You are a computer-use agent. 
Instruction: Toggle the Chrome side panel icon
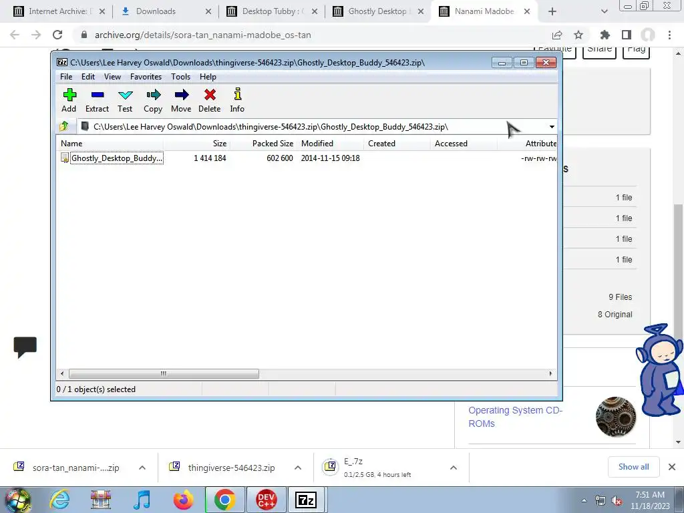pos(627,35)
